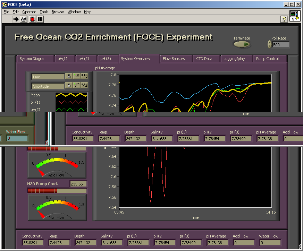Switch to the pH (2) tab

click(86, 59)
